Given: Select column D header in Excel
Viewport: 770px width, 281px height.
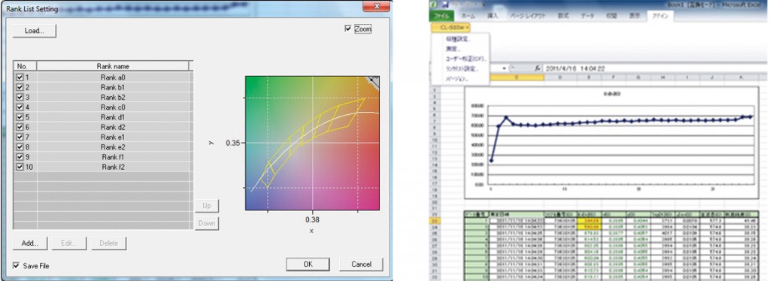Looking at the screenshot, I should (559, 77).
